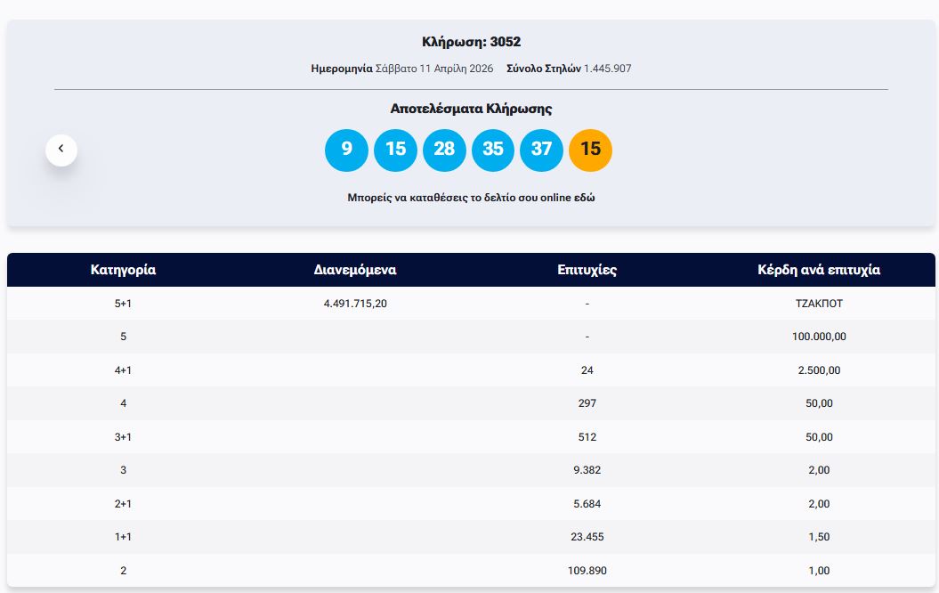Screen dimensions: 939x593
Task: Select the total columns value 1.445.907
Action: tap(607, 69)
